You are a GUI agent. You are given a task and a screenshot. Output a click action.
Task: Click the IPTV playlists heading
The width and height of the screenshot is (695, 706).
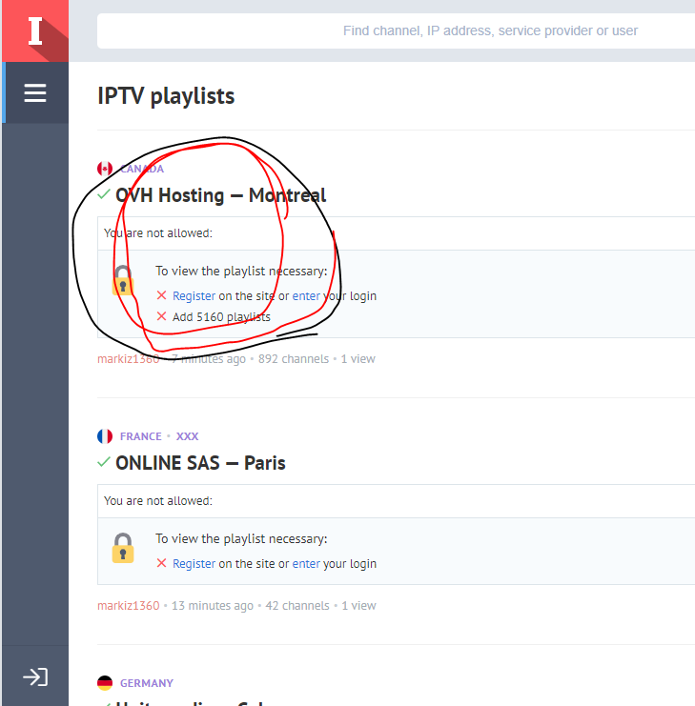[166, 96]
